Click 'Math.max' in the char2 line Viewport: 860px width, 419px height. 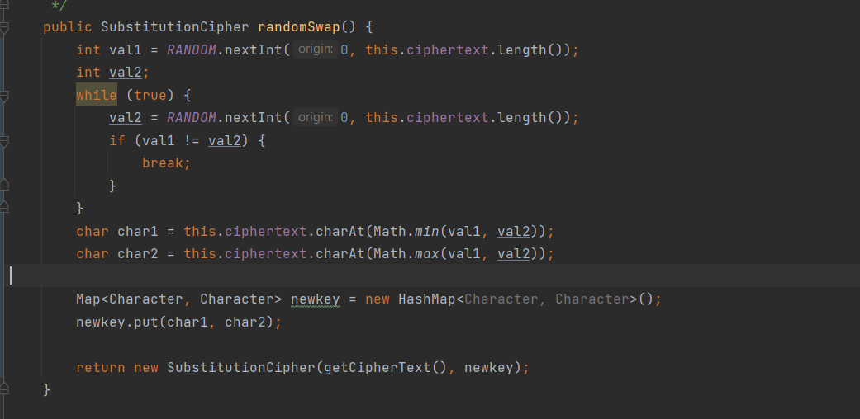click(405, 254)
